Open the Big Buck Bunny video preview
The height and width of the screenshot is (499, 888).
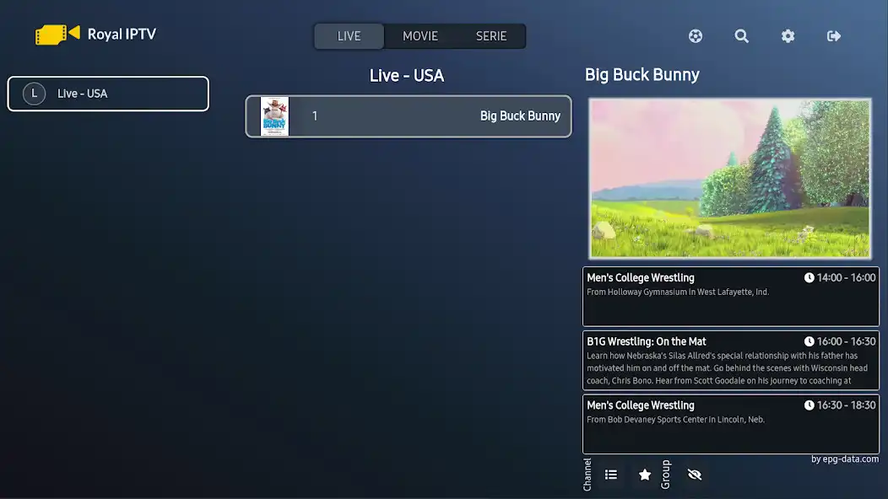tap(731, 178)
